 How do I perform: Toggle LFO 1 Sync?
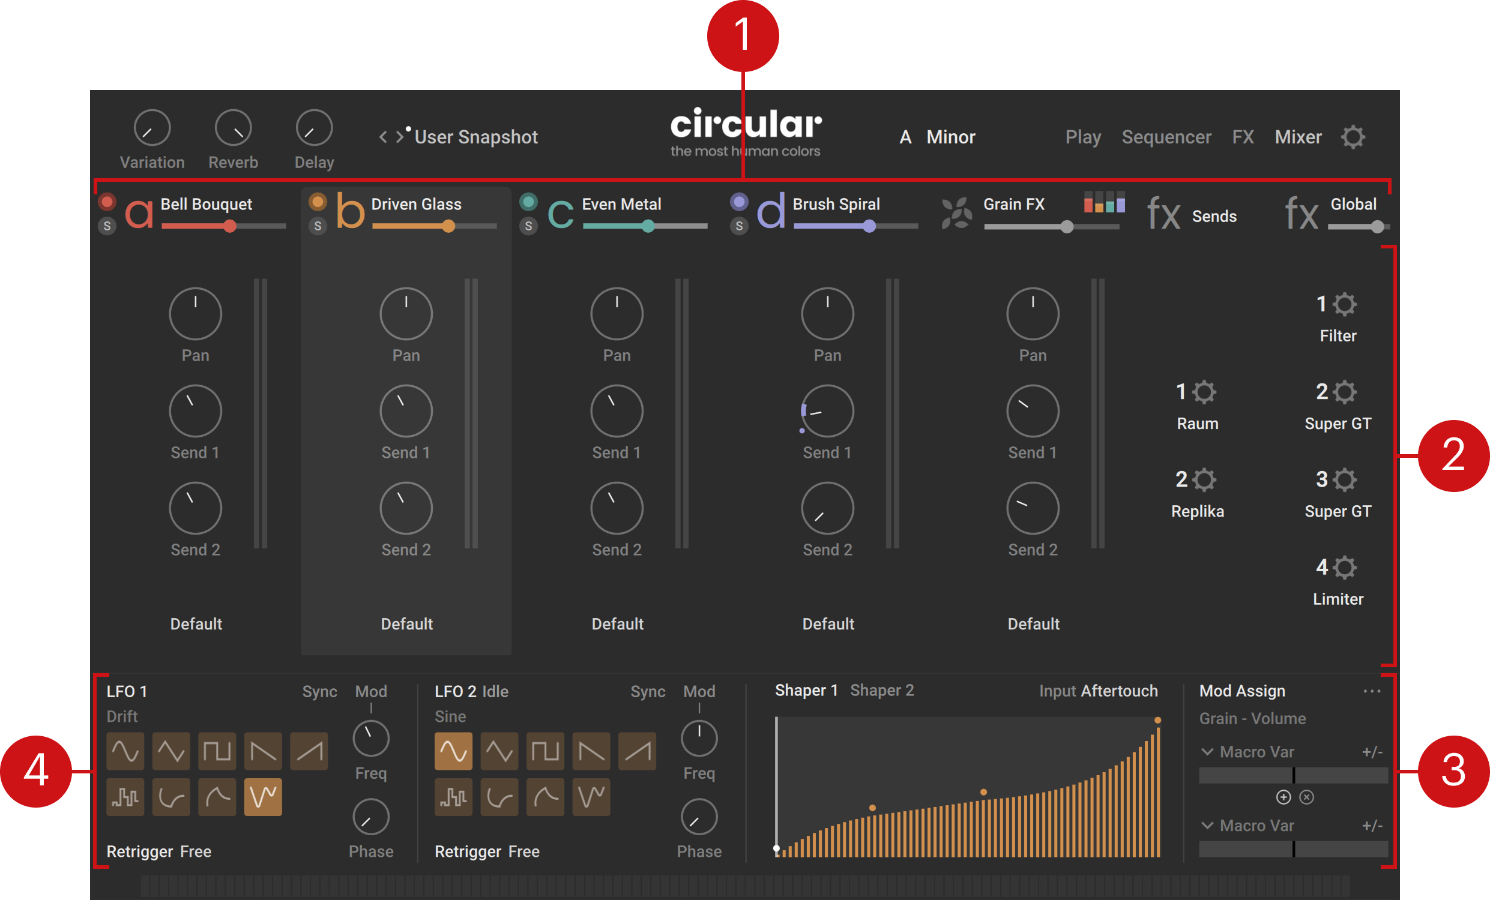point(319,691)
